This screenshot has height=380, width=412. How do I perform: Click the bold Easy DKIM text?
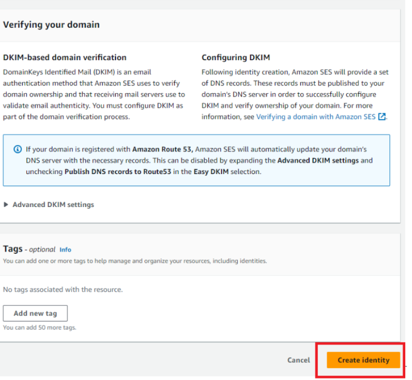pyautogui.click(x=211, y=171)
